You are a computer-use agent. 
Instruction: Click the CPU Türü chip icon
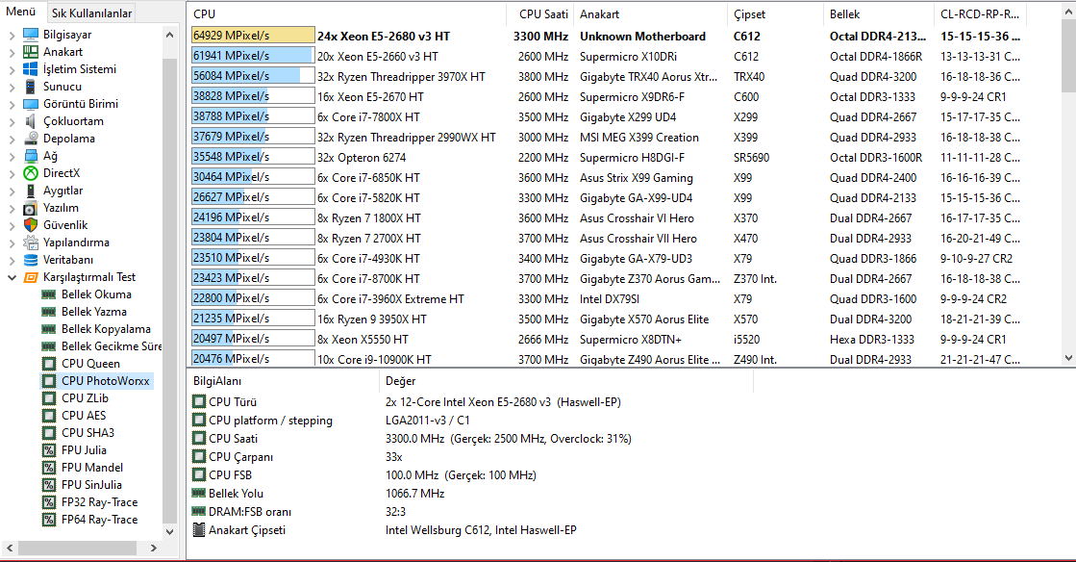tap(199, 402)
